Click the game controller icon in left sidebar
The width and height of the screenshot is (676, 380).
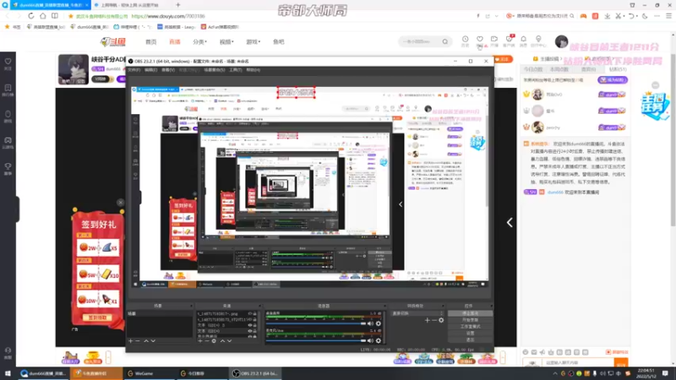pyautogui.click(x=8, y=140)
